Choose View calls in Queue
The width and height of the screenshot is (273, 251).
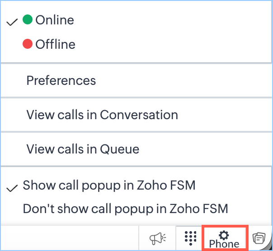83,149
